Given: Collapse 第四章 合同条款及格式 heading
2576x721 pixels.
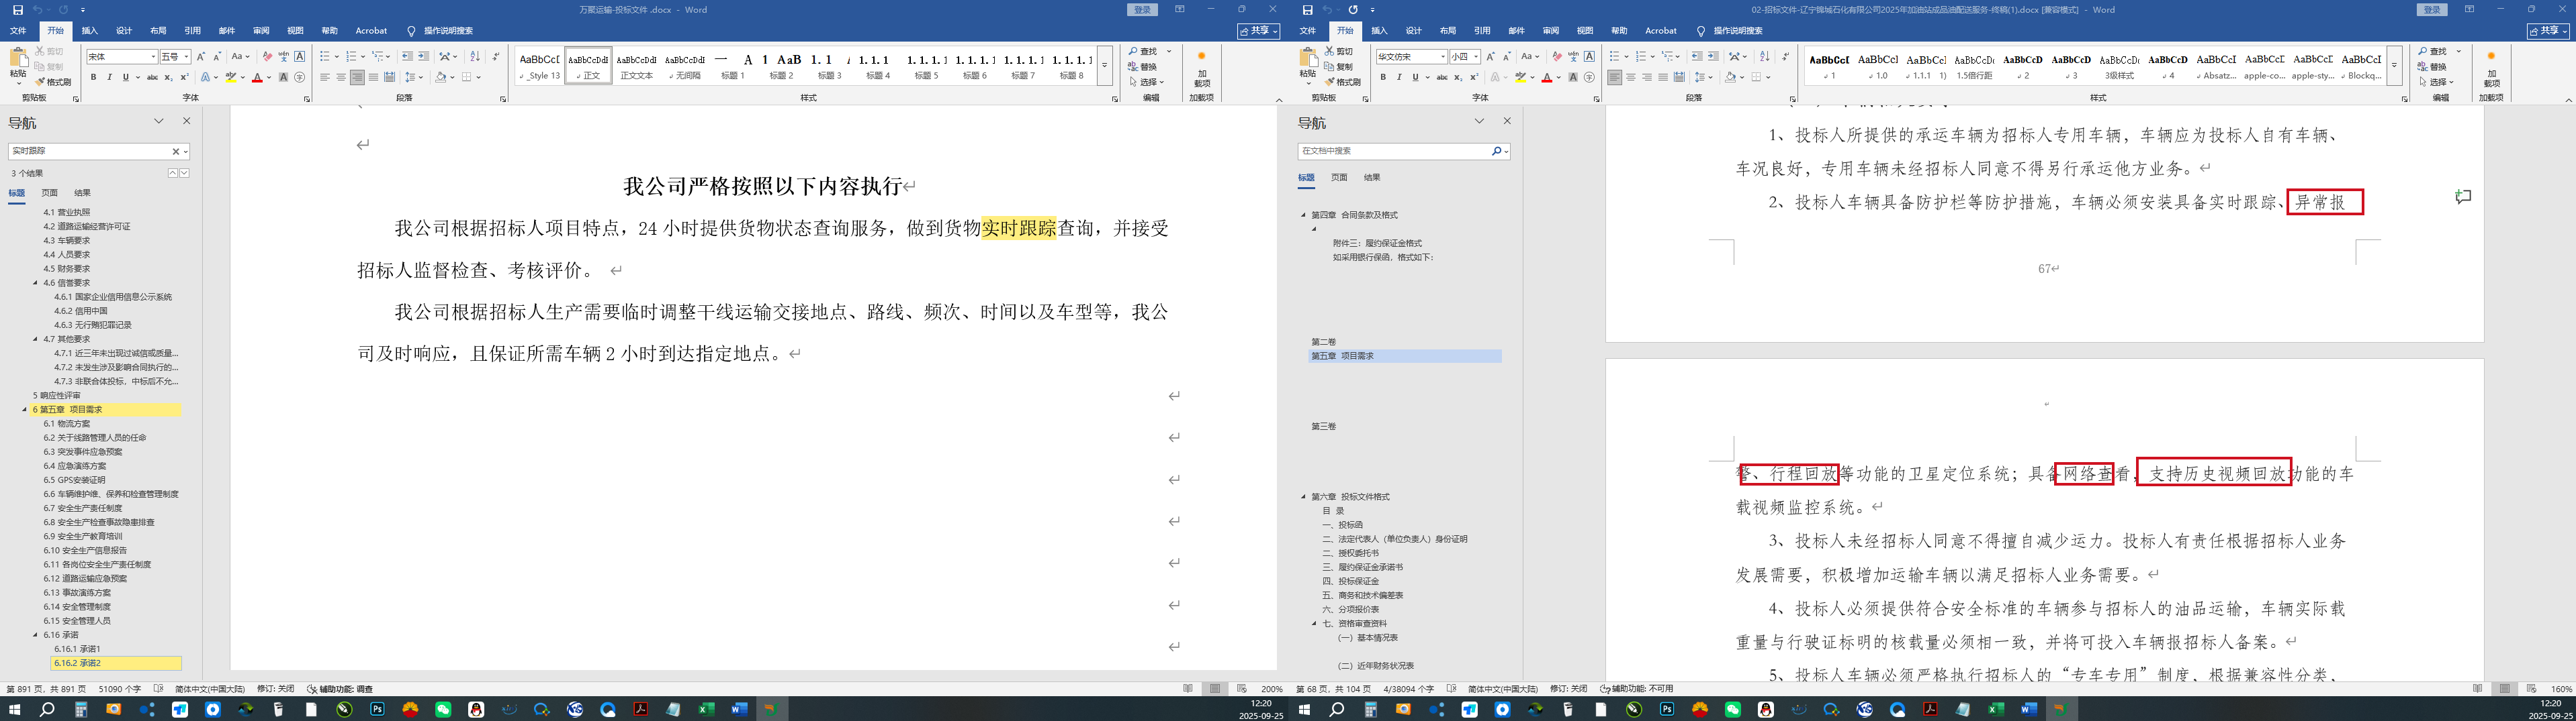Looking at the screenshot, I should point(1303,215).
